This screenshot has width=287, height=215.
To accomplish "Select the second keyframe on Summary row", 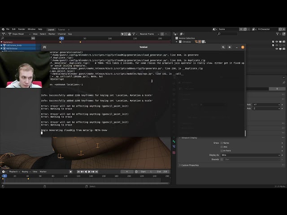I will point(80,42).
